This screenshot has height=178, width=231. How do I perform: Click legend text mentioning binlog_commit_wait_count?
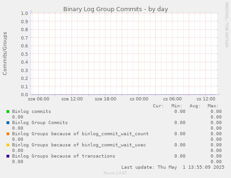pyautogui.click(x=80, y=134)
